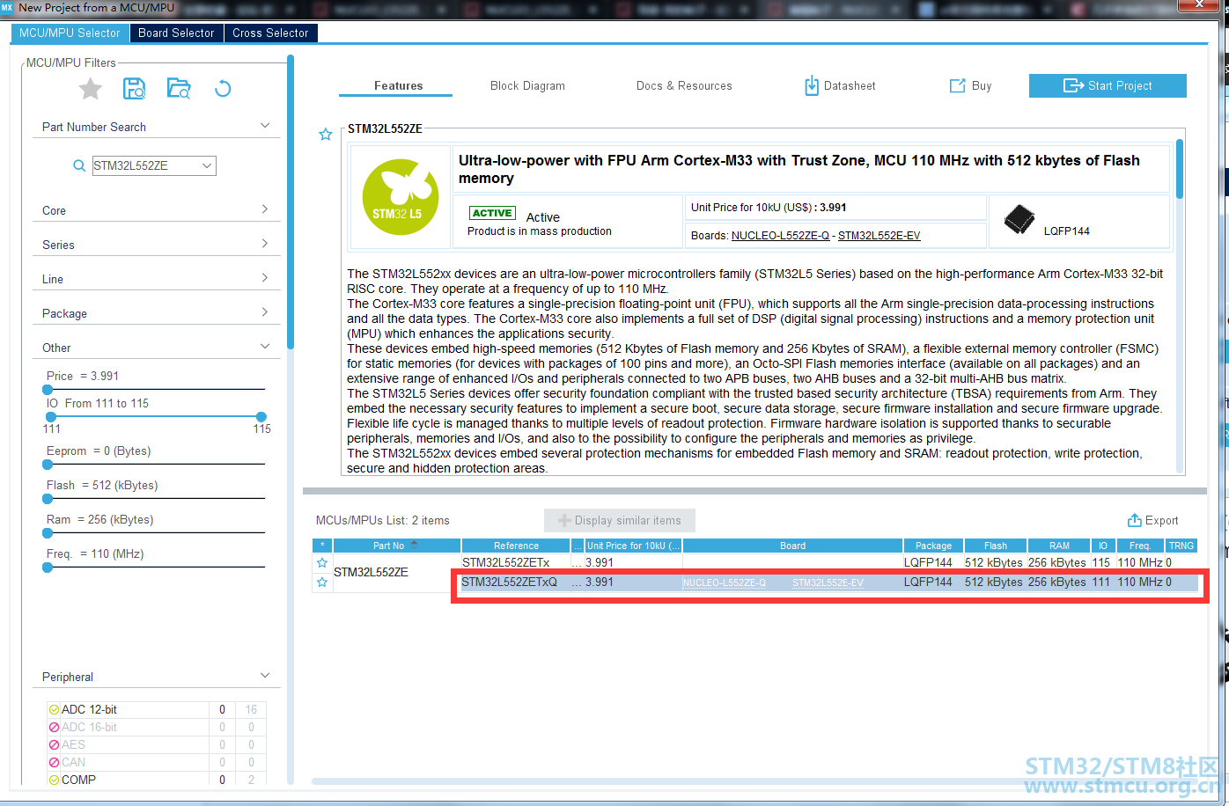Click the MX application icon in title bar

(x=7, y=7)
